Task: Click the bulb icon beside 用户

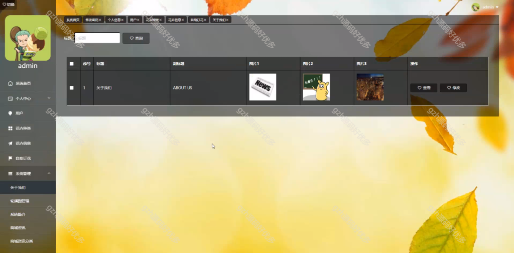Action: pyautogui.click(x=10, y=113)
